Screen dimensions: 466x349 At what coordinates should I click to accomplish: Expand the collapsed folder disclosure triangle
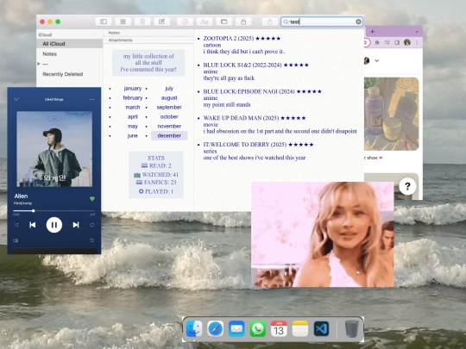click(x=39, y=64)
